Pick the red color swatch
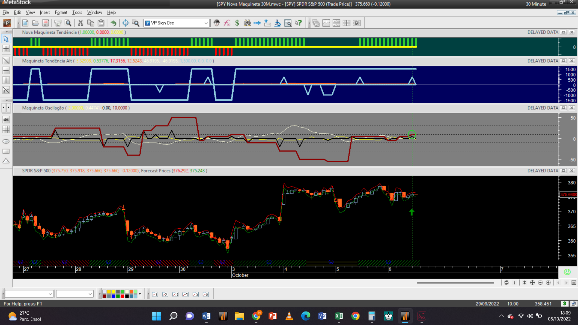The image size is (578, 325). click(123, 296)
